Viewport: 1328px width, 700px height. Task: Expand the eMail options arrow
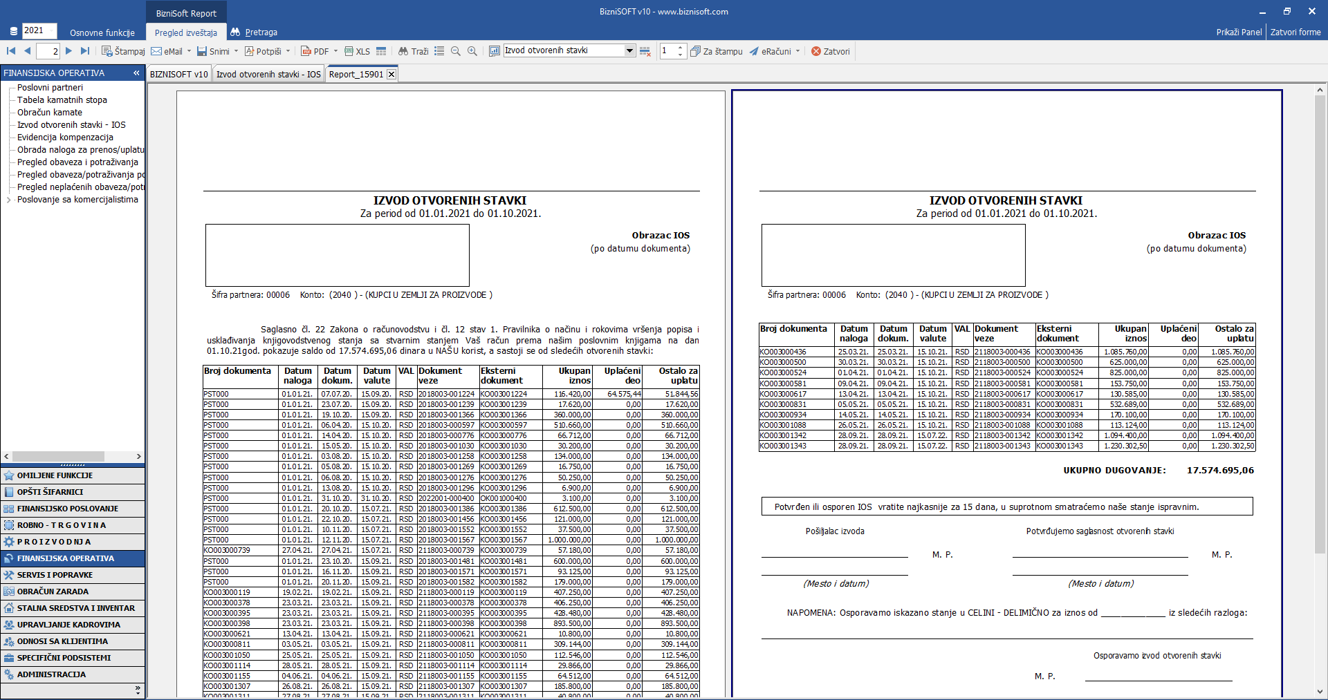click(x=190, y=51)
